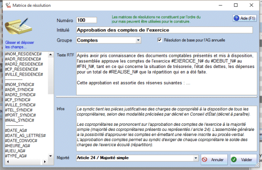Select #ADR_RESIDENCE# field

pyautogui.click(x=23, y=59)
